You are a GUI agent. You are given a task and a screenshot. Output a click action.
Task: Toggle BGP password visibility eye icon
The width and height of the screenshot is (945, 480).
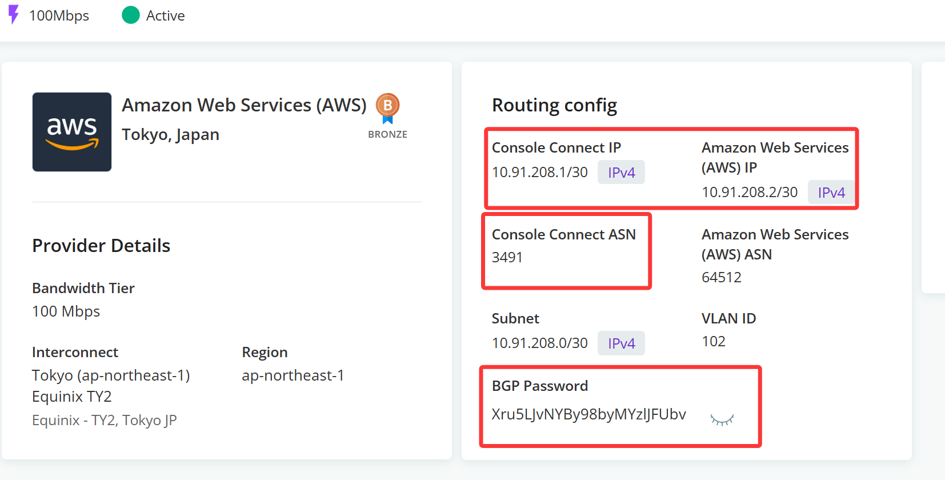click(722, 419)
